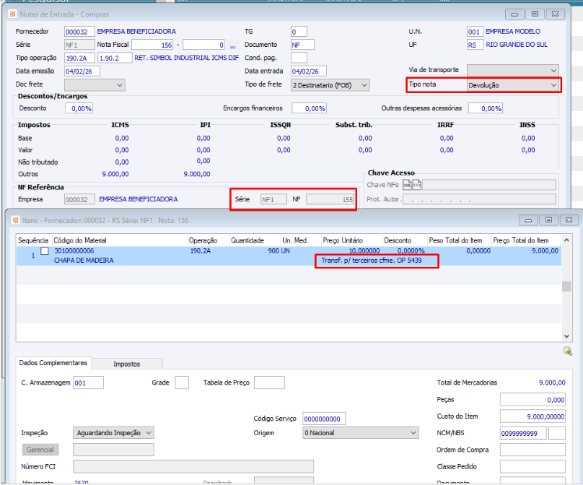Click the CC-e icon beside Chave NFe
Viewport: 583px width, 485px height.
(x=416, y=185)
